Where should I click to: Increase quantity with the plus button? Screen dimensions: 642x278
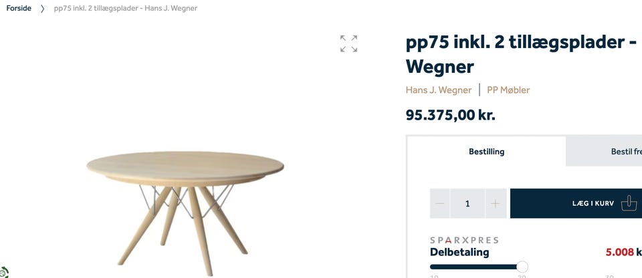496,203
